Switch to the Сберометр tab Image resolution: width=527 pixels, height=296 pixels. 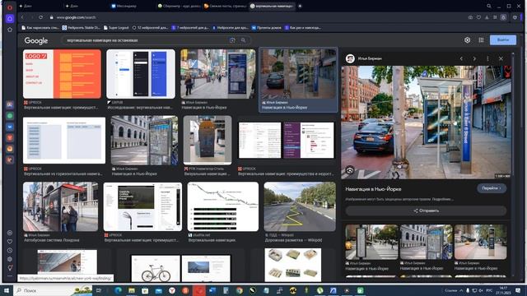point(180,6)
